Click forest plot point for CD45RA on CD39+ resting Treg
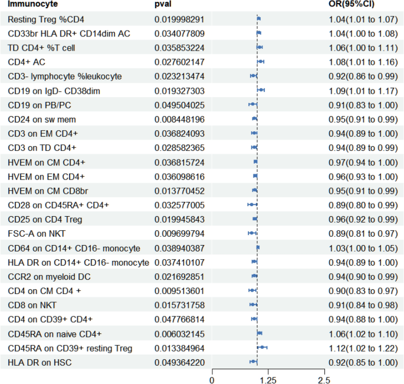The width and height of the screenshot is (404, 384). [x=262, y=347]
